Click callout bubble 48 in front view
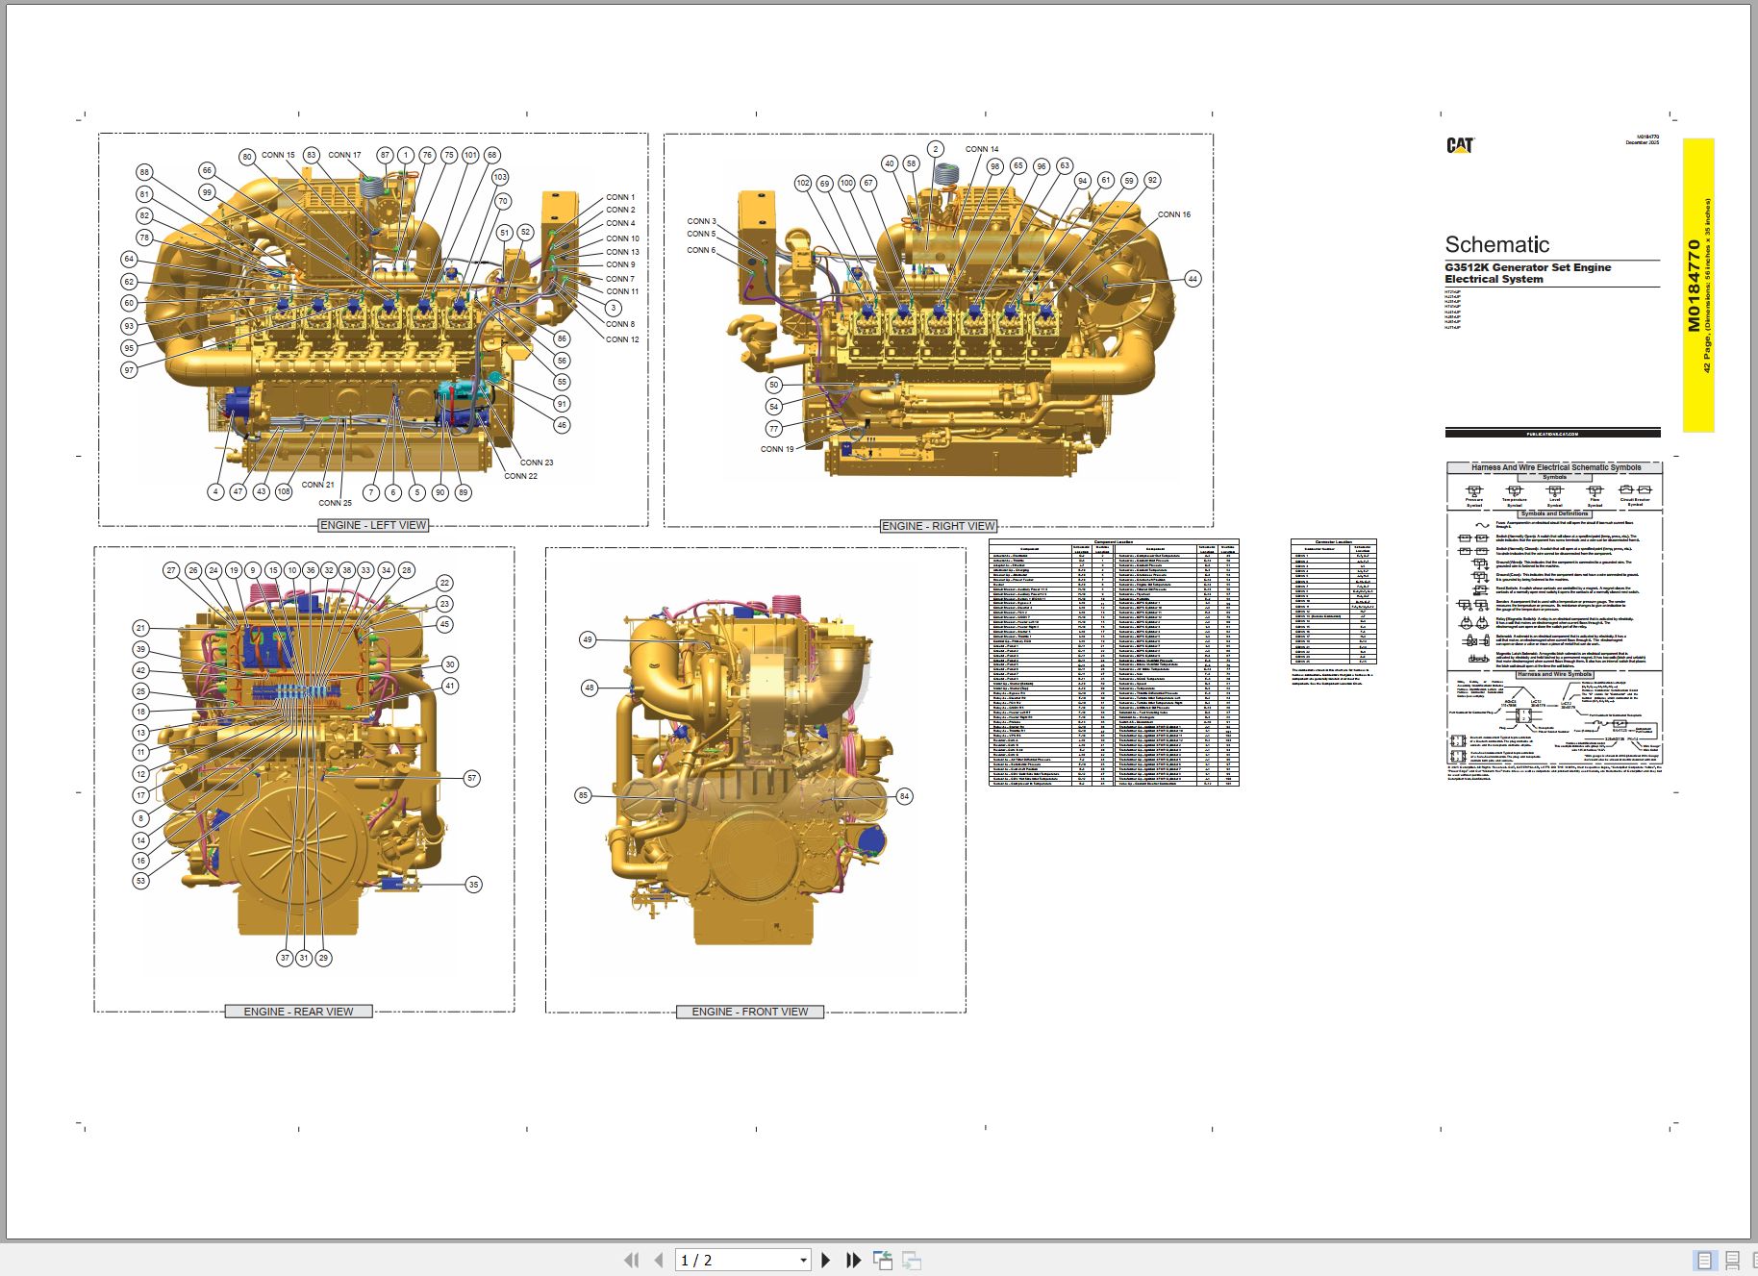 590,688
